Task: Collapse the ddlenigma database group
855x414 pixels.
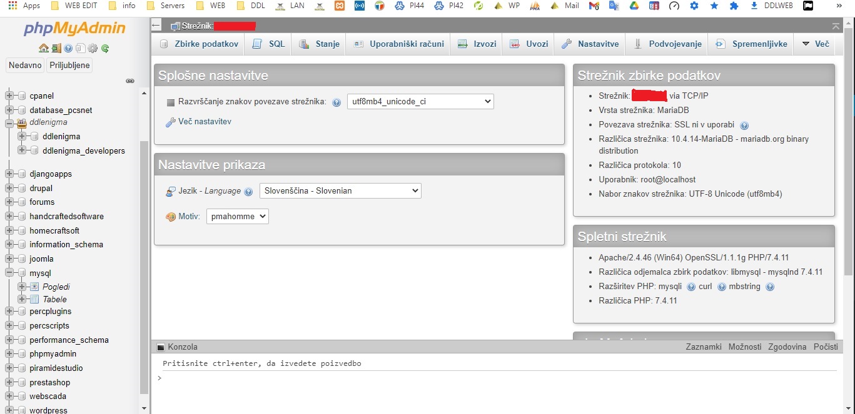Action: coord(9,123)
